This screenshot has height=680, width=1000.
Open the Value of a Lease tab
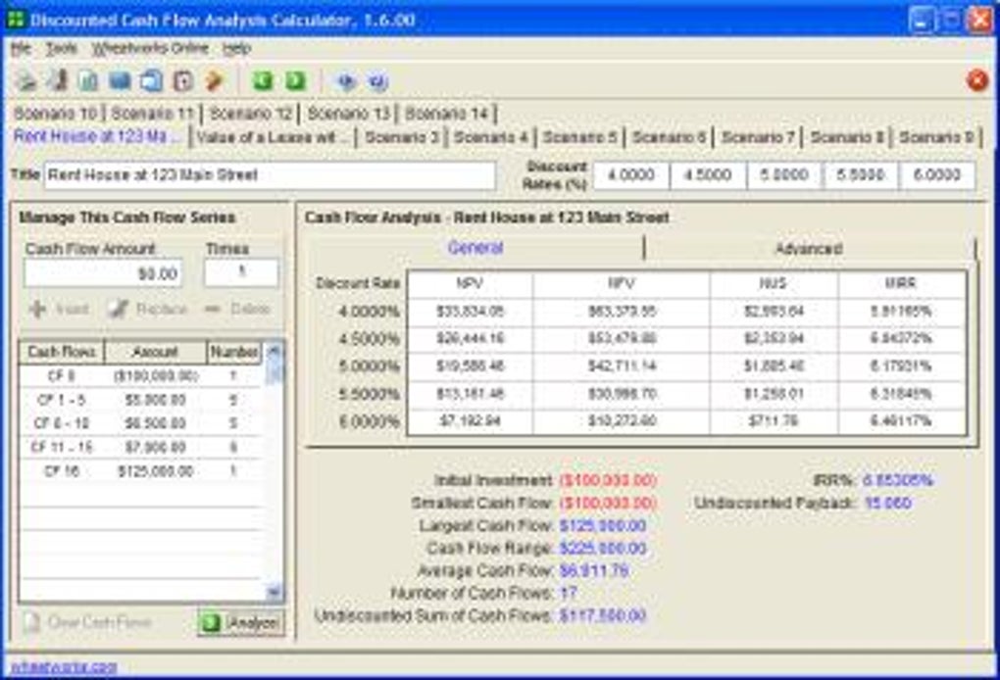pyautogui.click(x=273, y=137)
